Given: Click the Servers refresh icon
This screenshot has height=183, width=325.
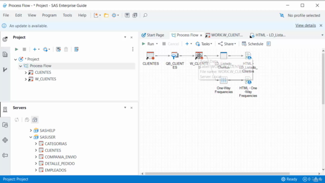Looking at the screenshot, I should (x=17, y=120).
